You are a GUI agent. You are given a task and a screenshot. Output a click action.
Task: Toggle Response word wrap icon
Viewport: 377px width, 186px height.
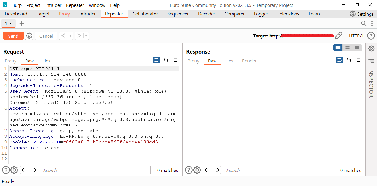pos(339,60)
